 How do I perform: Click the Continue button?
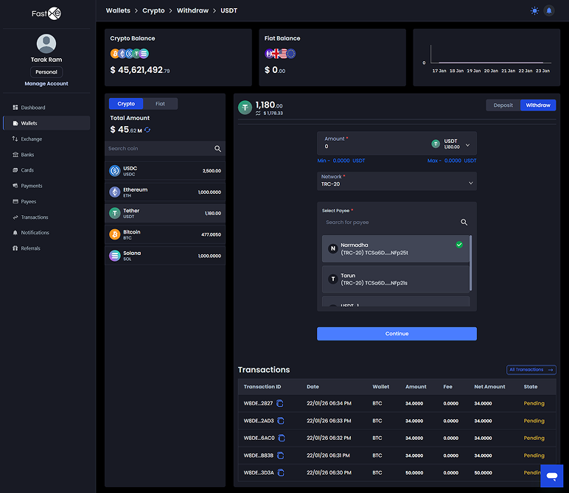point(397,334)
